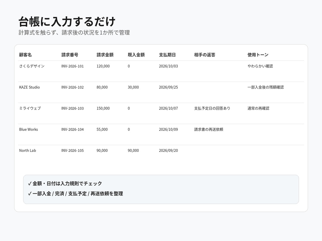Click paid amount 0 in Blue Works row

click(x=129, y=130)
